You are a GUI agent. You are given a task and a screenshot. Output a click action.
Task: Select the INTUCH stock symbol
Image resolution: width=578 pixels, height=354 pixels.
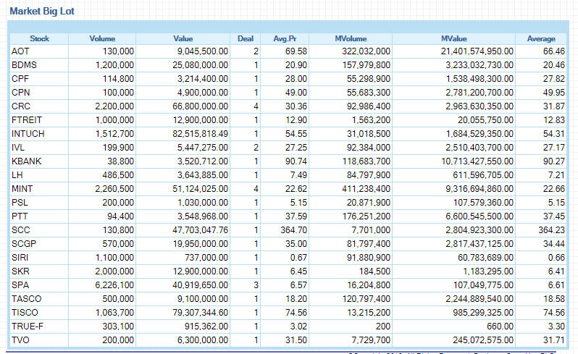point(28,134)
